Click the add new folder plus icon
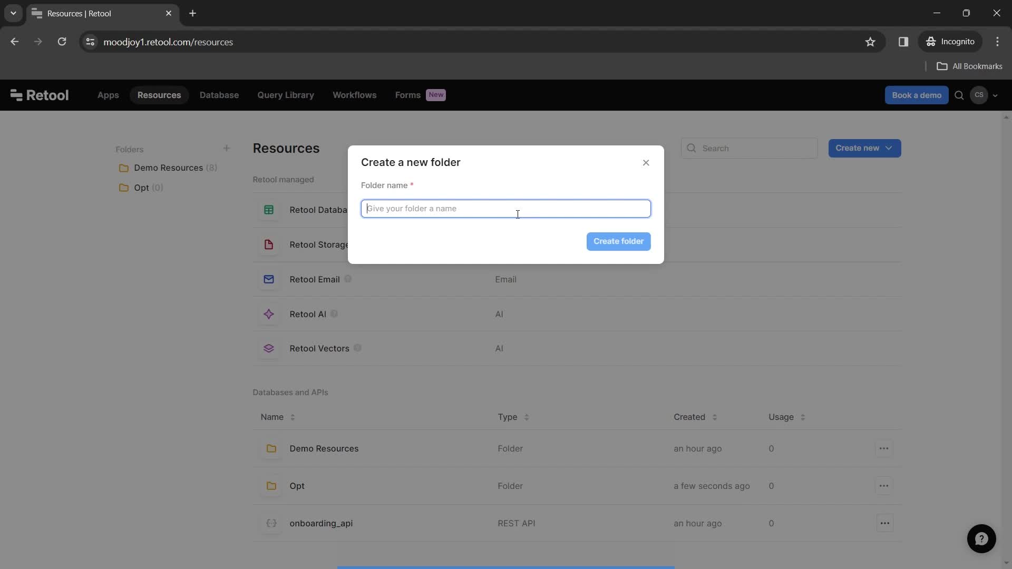The height and width of the screenshot is (569, 1012). (x=227, y=148)
